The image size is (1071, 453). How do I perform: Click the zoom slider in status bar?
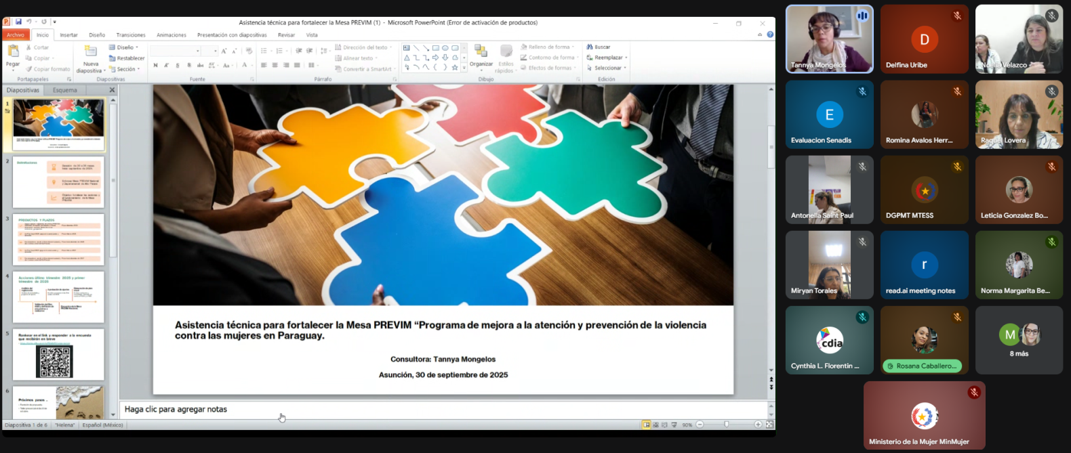727,425
